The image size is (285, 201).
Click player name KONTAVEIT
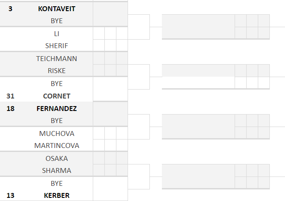(57, 8)
